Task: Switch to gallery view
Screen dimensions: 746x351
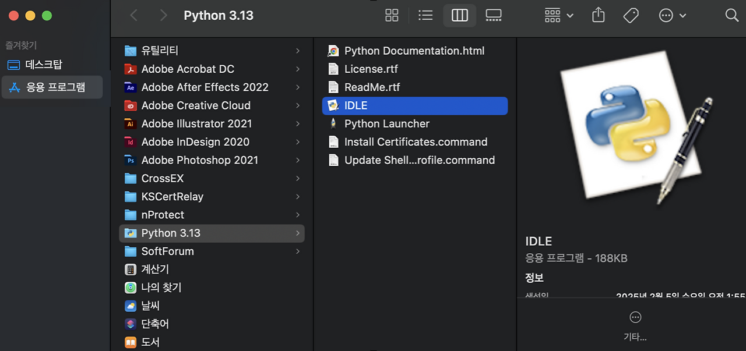Action: click(x=494, y=16)
